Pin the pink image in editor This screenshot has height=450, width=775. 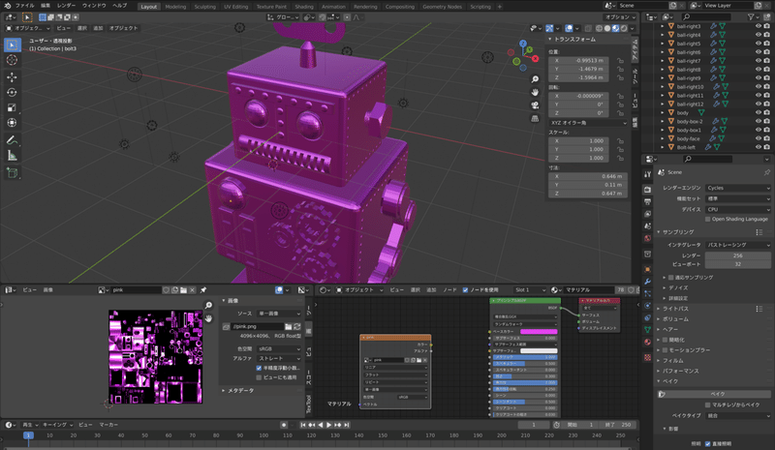(203, 290)
